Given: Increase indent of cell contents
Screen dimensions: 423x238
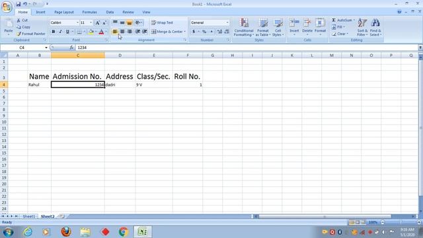Looking at the screenshot, I should (145, 32).
